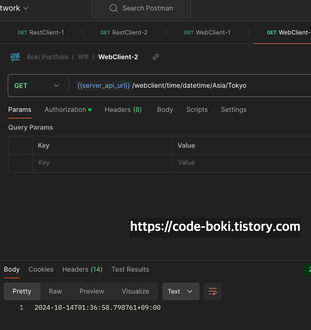This screenshot has width=311, height=330.
Task: Open the 외부 folder breadcrumb
Action: 83,57
